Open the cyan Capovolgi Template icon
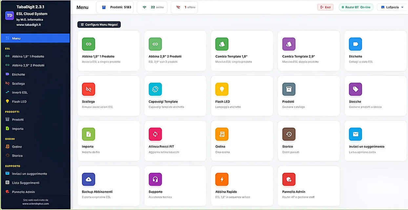This screenshot has width=408, height=210. pos(155,89)
